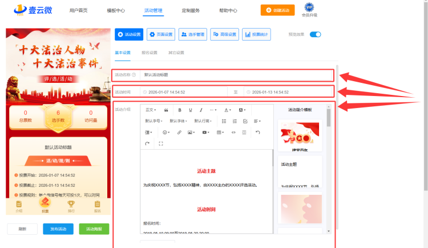Toggle the 预览效果 preview switch

[316, 34]
